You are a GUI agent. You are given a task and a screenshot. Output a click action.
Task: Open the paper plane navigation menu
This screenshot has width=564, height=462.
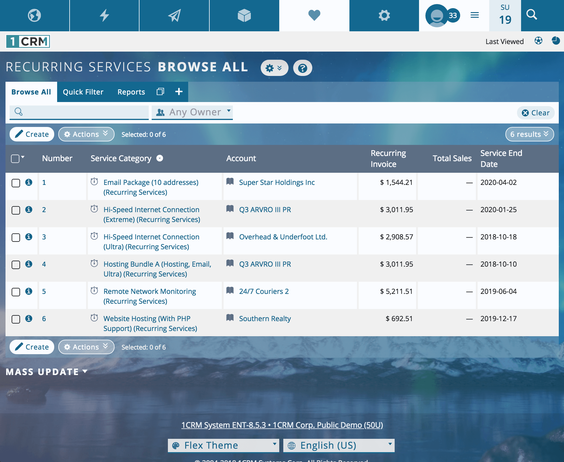click(x=174, y=15)
